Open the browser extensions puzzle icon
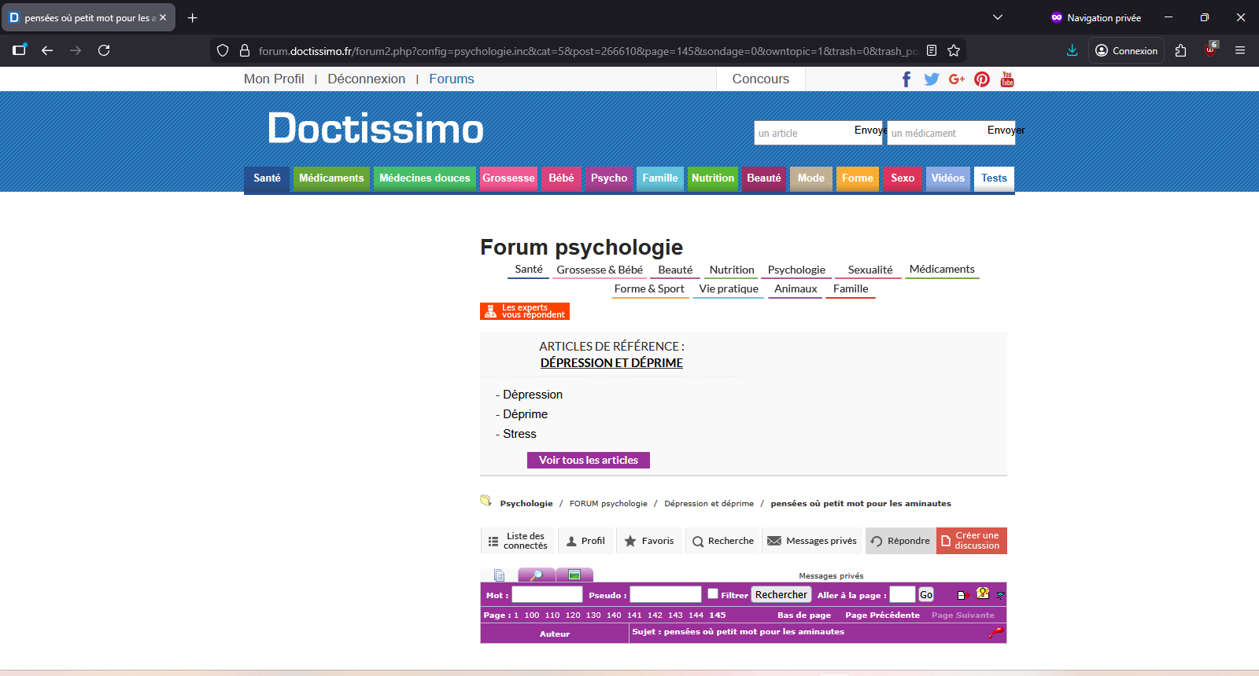 tap(1180, 50)
